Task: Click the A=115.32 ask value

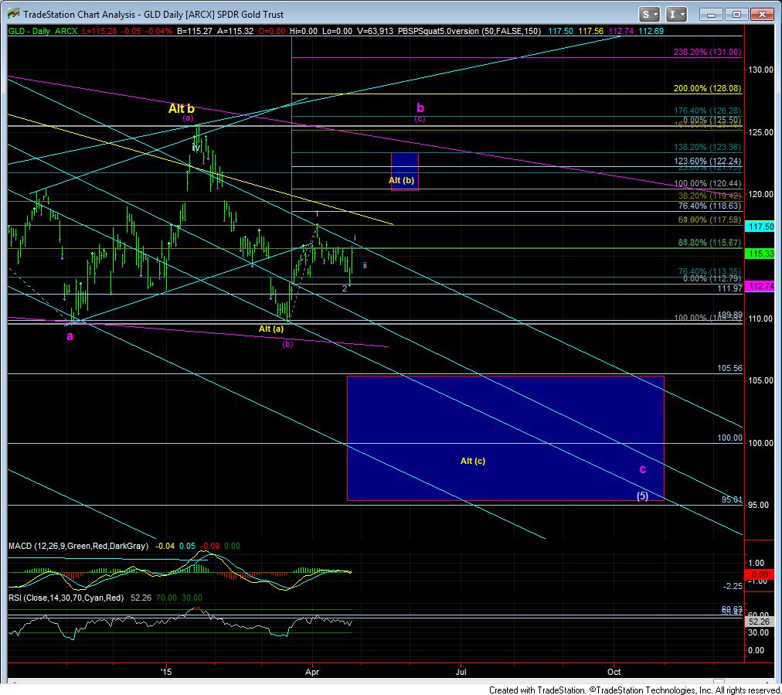Action: 234,31
